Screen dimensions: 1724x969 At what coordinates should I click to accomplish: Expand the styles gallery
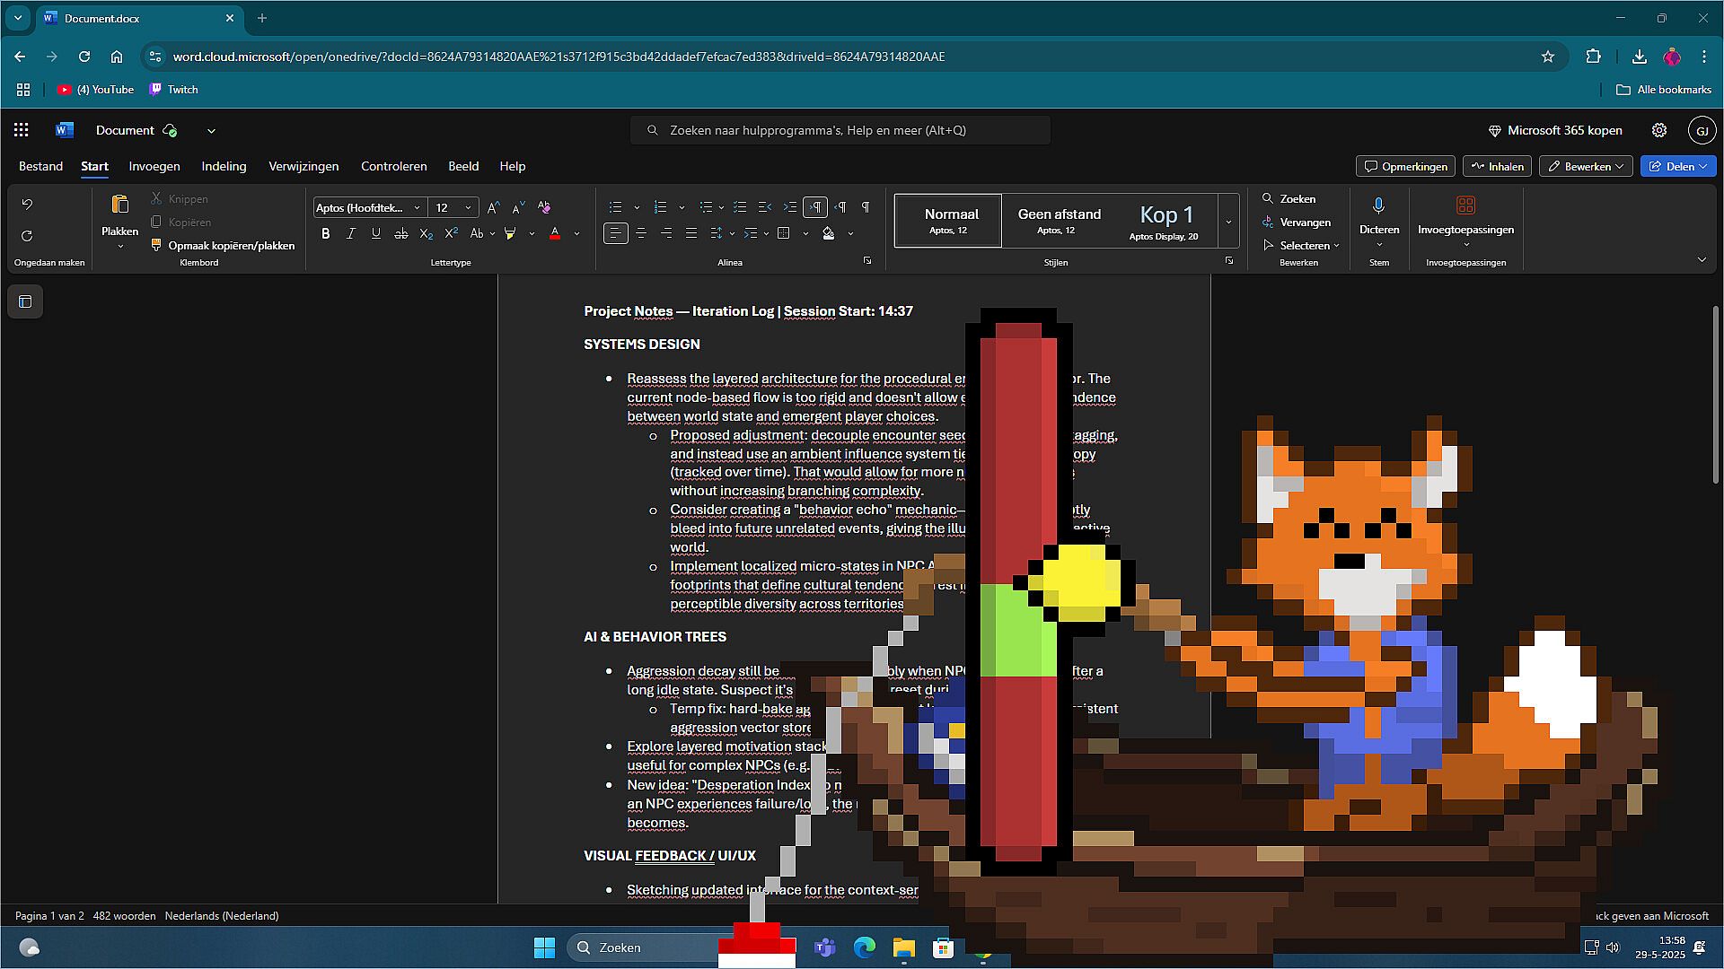click(x=1228, y=222)
